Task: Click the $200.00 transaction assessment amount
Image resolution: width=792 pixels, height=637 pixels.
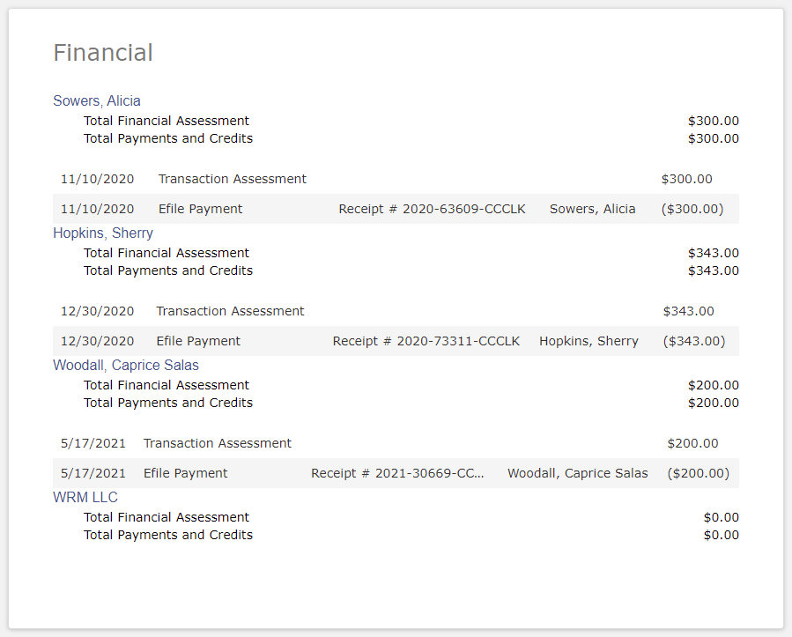Action: 692,443
